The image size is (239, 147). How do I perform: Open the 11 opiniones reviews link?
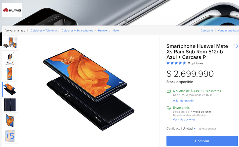[x=195, y=63]
